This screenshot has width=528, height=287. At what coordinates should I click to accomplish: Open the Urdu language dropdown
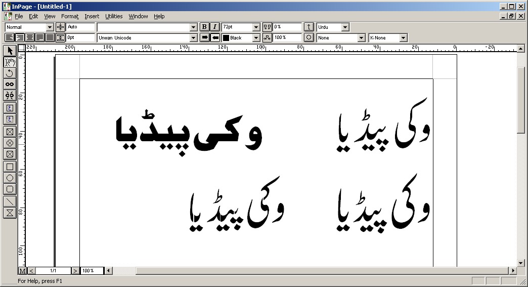click(345, 27)
